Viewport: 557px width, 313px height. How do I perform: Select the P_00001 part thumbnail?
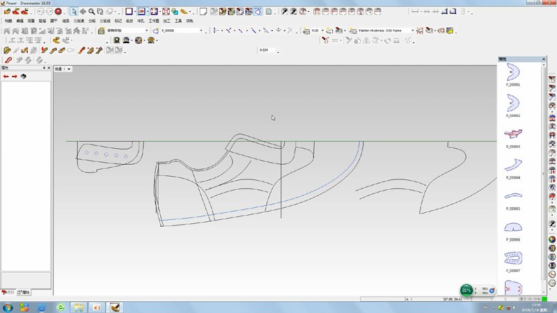point(513,72)
